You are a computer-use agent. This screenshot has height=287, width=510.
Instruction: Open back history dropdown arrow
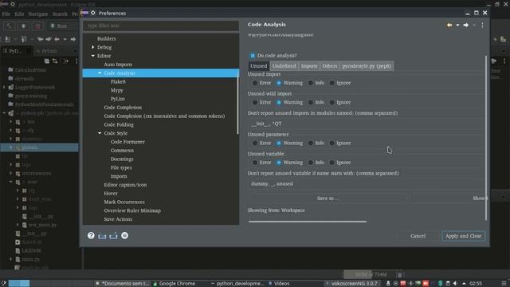click(x=457, y=25)
